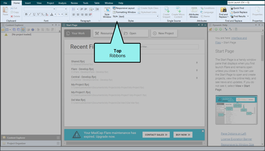265x151 pixels.
Task: Expand the Find Results dropdown arrow
Action: [x=248, y=16]
